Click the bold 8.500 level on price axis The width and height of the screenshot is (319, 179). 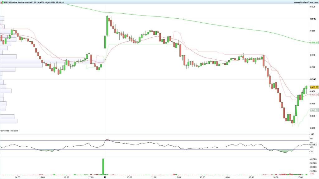tap(313, 80)
